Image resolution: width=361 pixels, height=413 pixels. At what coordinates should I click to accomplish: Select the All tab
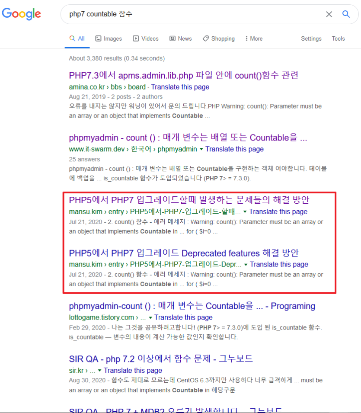(x=77, y=39)
